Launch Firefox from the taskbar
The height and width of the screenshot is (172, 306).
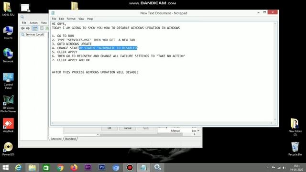pos(74,168)
